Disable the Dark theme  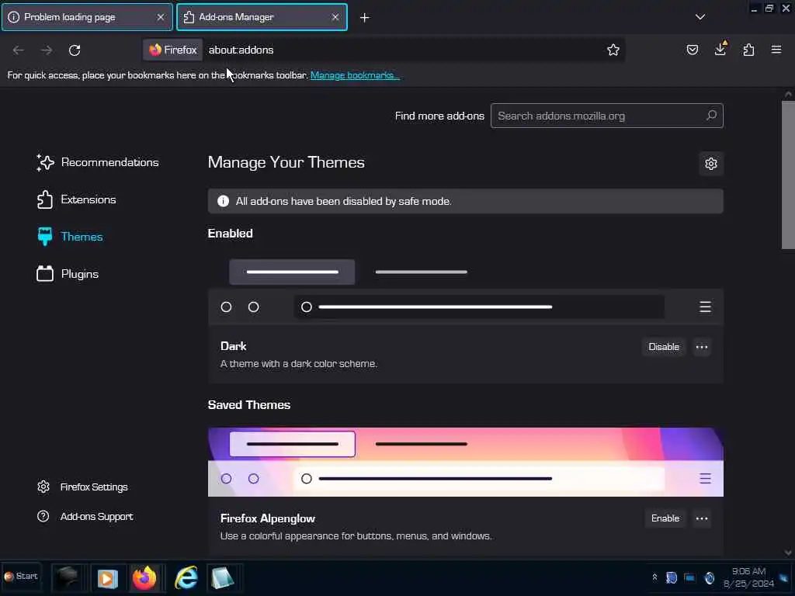[664, 347]
